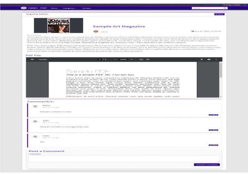This screenshot has height=174, width=248.
Task: Click the Submit Comment button
Action: click(x=206, y=164)
